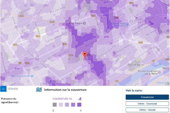Viewport: 170px width, 113px height.
Task: Click the signal bars icon next to Couverture 4G
Action: point(80,99)
